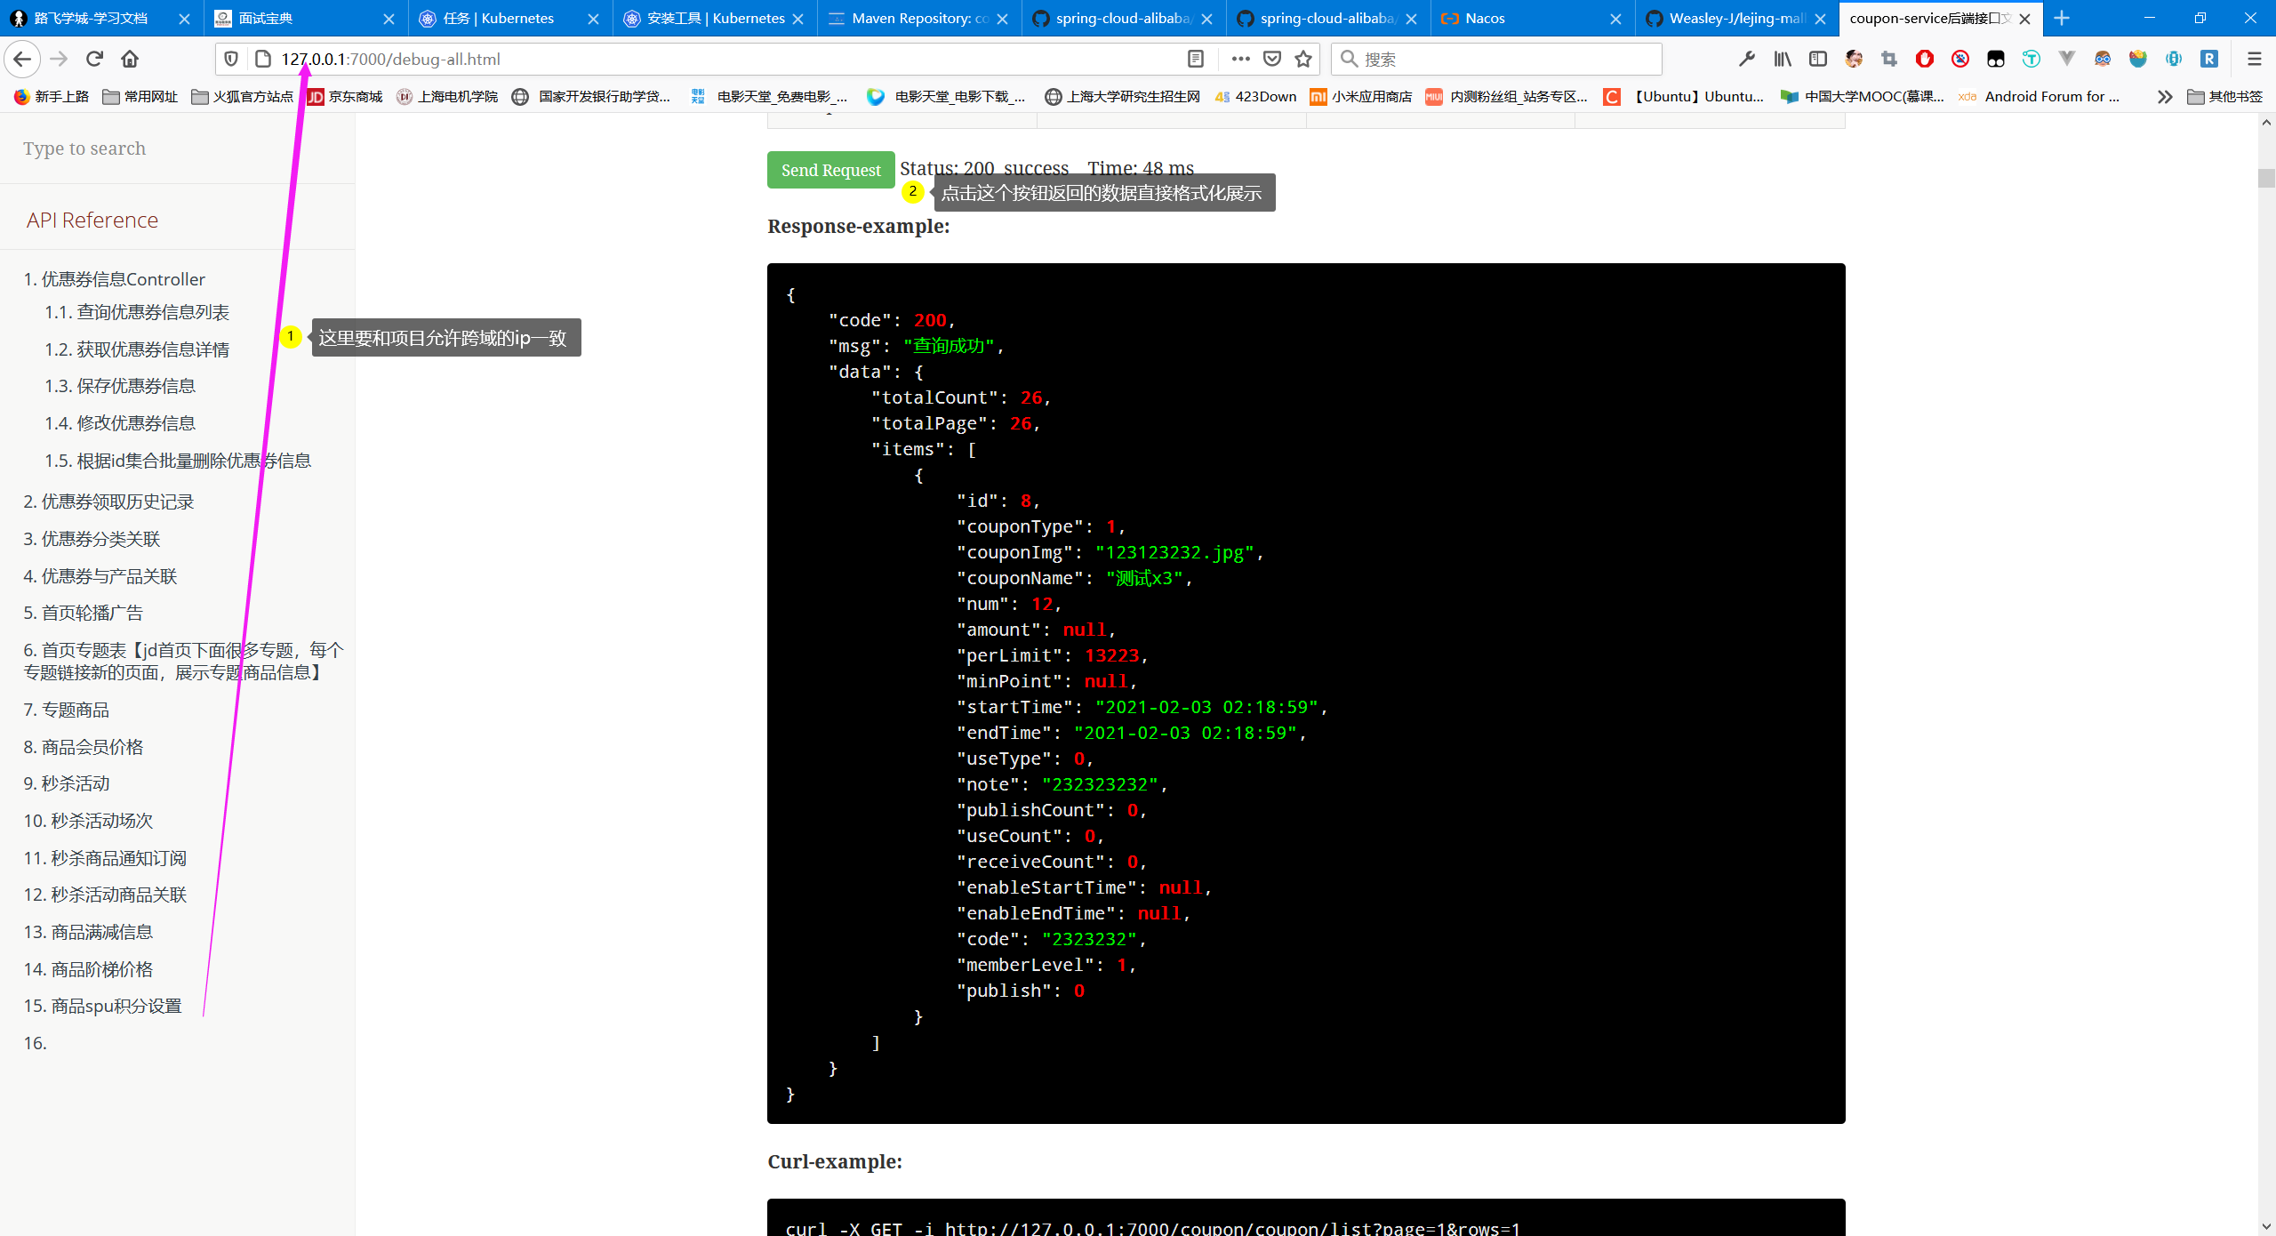Open 5. 首页轮播广告 section
Viewport: 2276px width, 1236px height.
(x=83, y=613)
